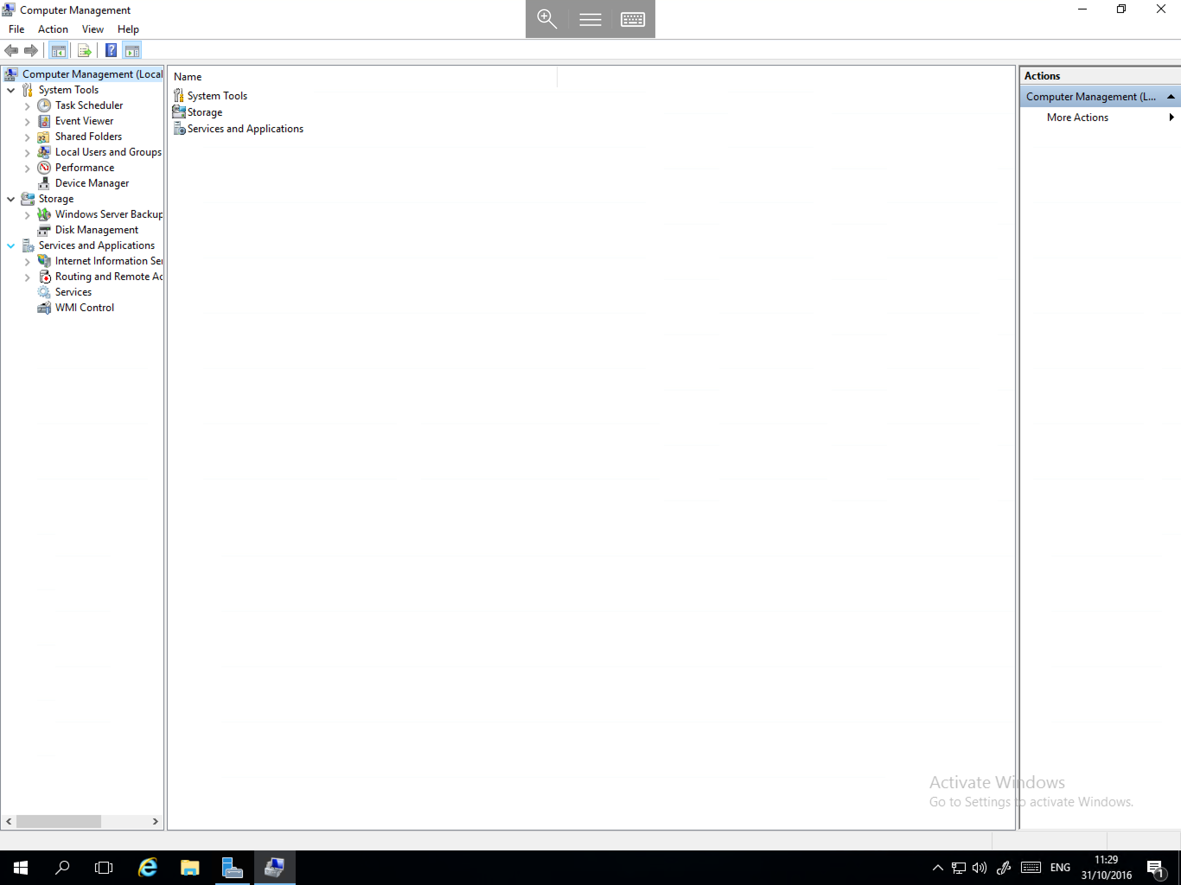Click the WMI Control icon in tree

[x=45, y=307]
